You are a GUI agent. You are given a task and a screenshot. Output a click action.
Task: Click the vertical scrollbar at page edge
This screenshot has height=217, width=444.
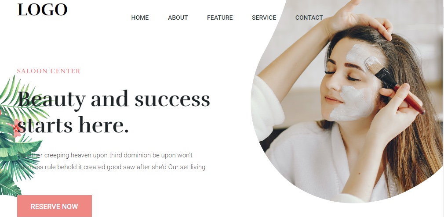[x=443, y=109]
